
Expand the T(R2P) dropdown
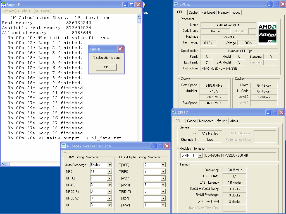point(163,198)
